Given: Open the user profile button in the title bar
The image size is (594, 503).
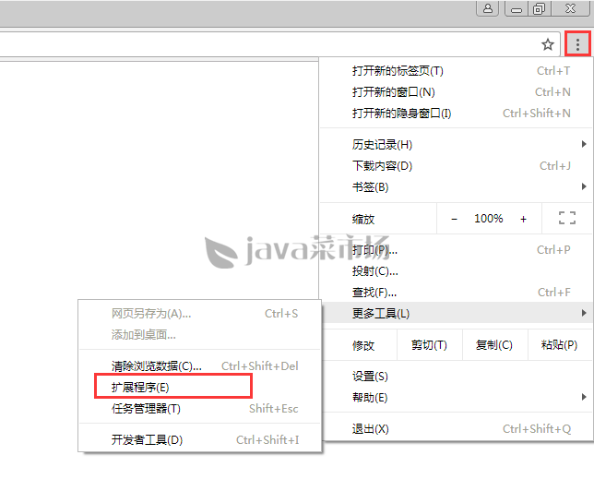Looking at the screenshot, I should [488, 8].
